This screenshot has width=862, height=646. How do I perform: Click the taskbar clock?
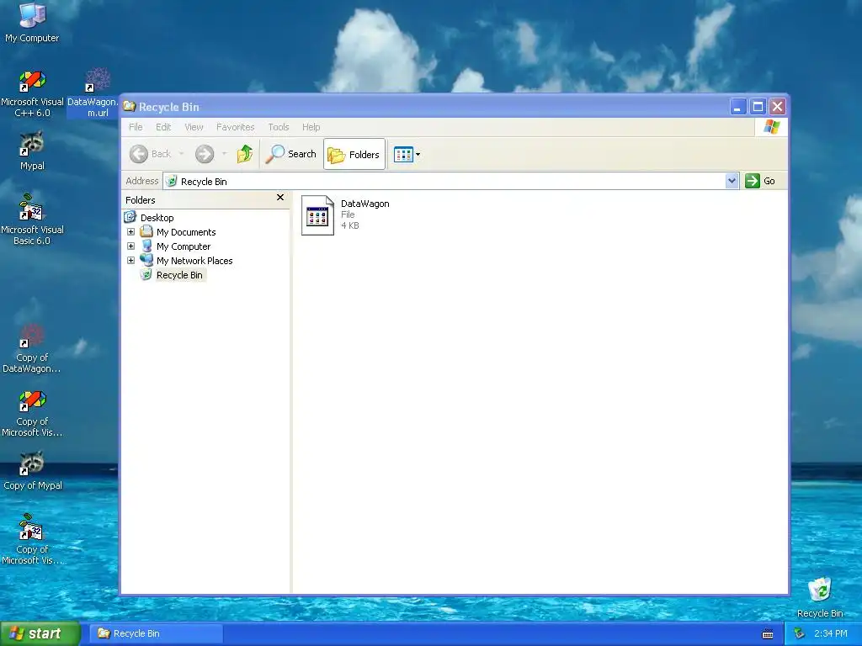830,633
